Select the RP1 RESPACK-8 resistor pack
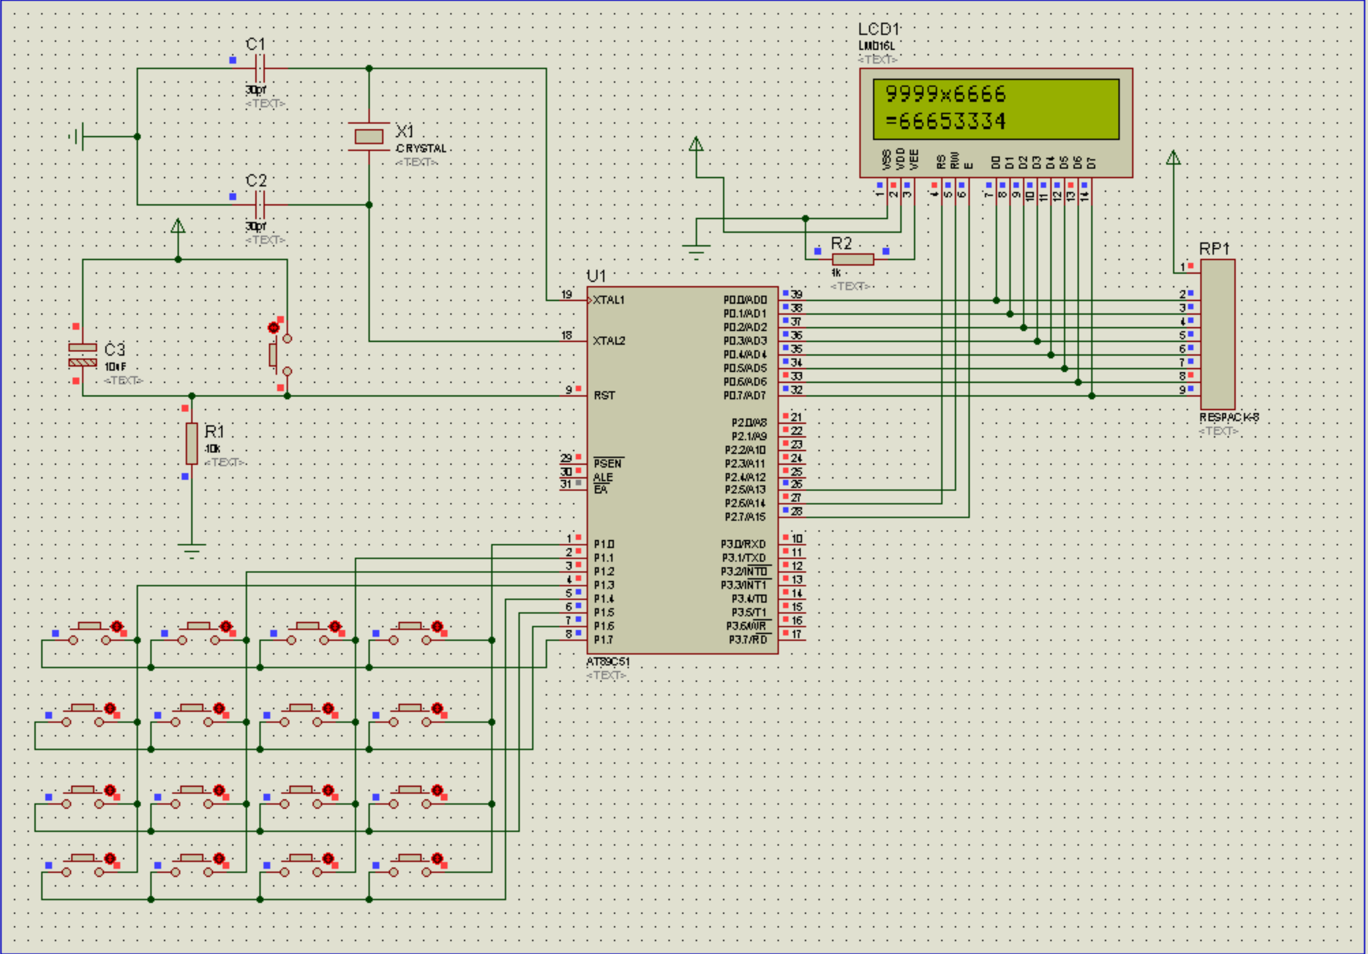The height and width of the screenshot is (954, 1368). [x=1217, y=334]
